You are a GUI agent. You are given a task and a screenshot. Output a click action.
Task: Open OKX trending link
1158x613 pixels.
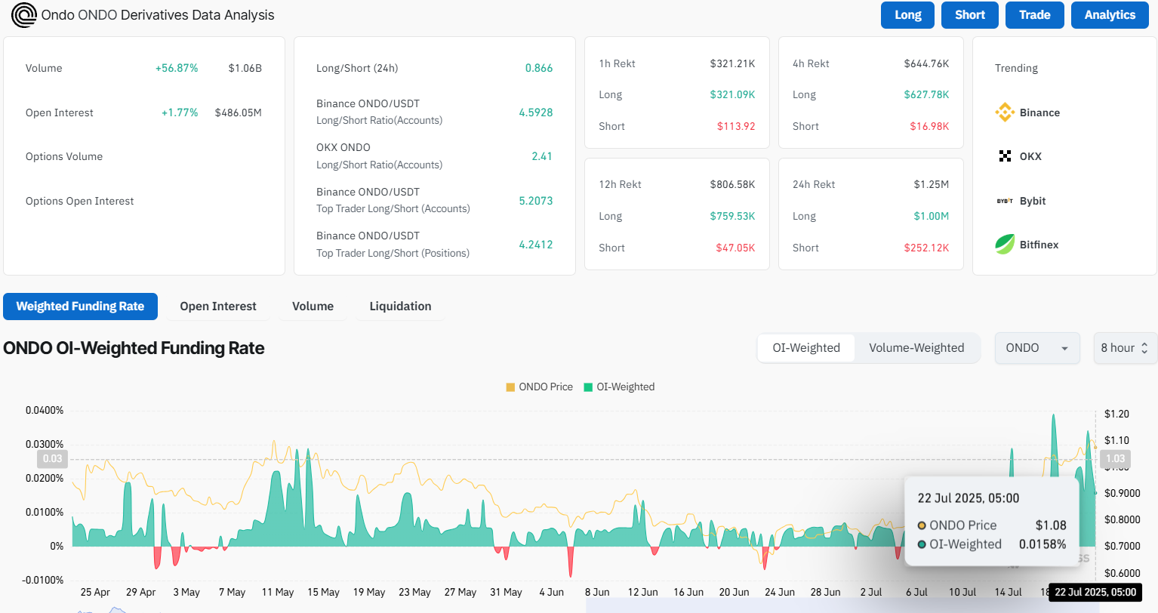[1030, 156]
